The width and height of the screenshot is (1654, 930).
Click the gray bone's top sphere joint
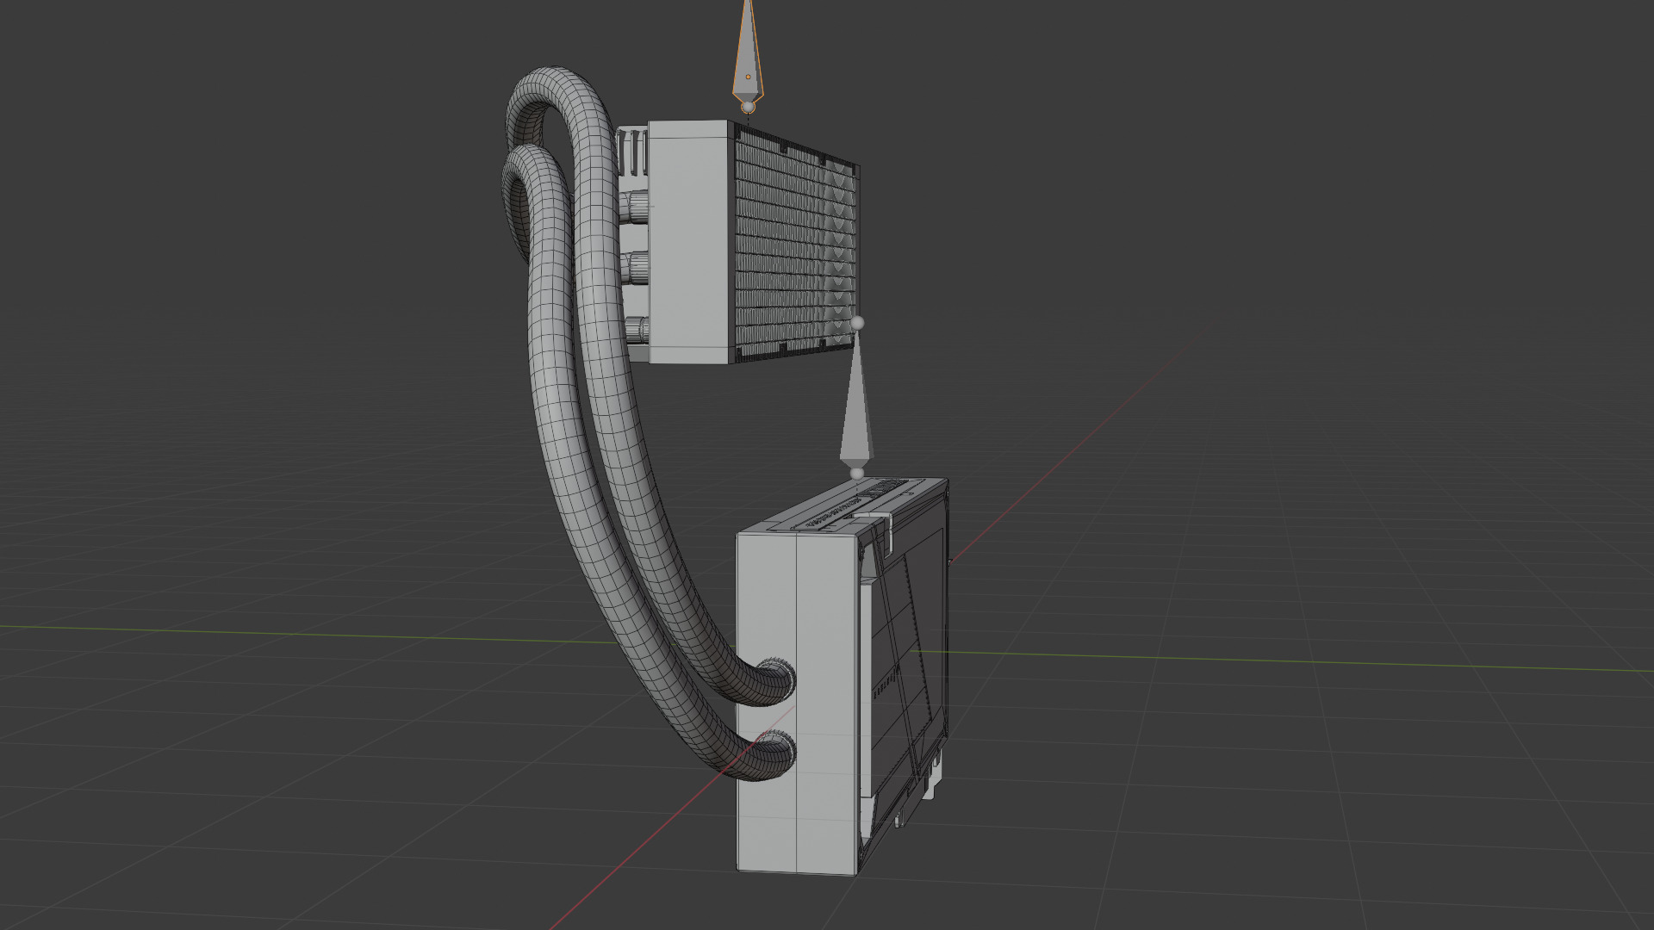857,323
